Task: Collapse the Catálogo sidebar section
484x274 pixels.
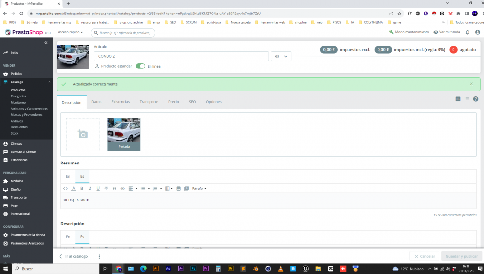Action: click(x=49, y=82)
